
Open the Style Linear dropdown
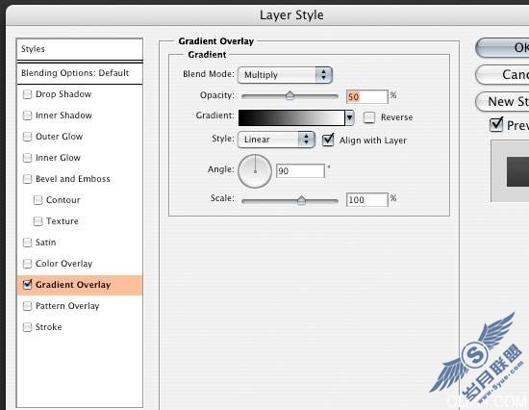coord(276,140)
